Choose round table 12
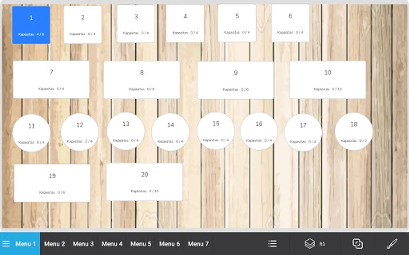 (x=80, y=132)
